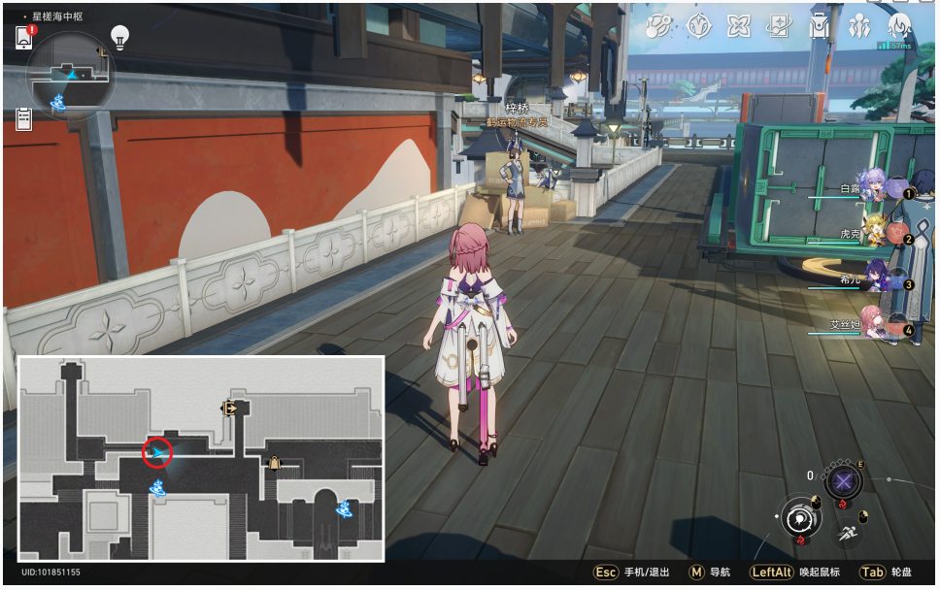The image size is (940, 590).
Task: Click the lightbulb hint icon
Action: [120, 38]
